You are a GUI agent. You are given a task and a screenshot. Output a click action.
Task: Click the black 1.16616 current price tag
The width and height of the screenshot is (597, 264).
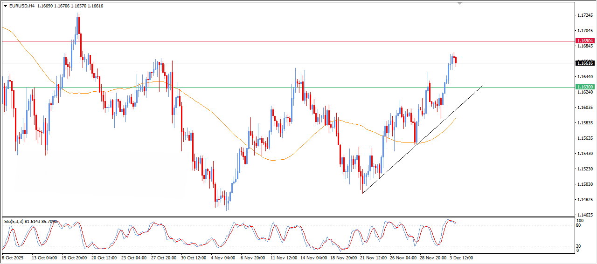point(585,63)
